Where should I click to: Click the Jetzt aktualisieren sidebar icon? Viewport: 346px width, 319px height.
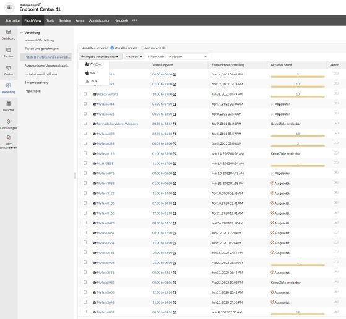click(9, 138)
